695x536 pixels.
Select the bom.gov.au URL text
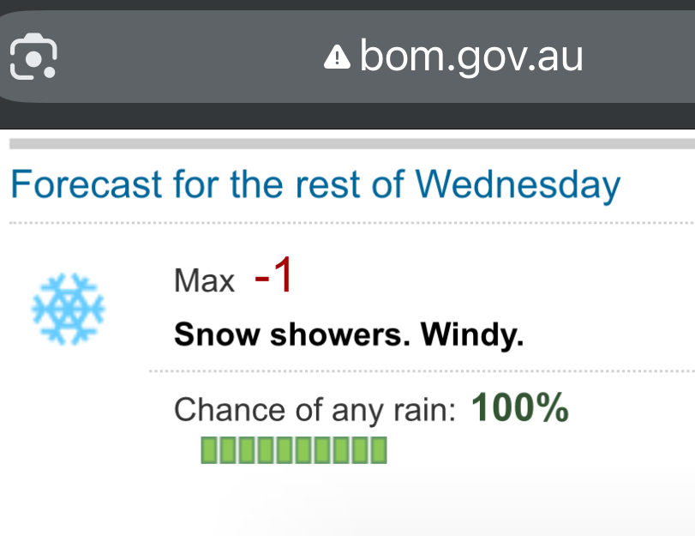(x=471, y=57)
